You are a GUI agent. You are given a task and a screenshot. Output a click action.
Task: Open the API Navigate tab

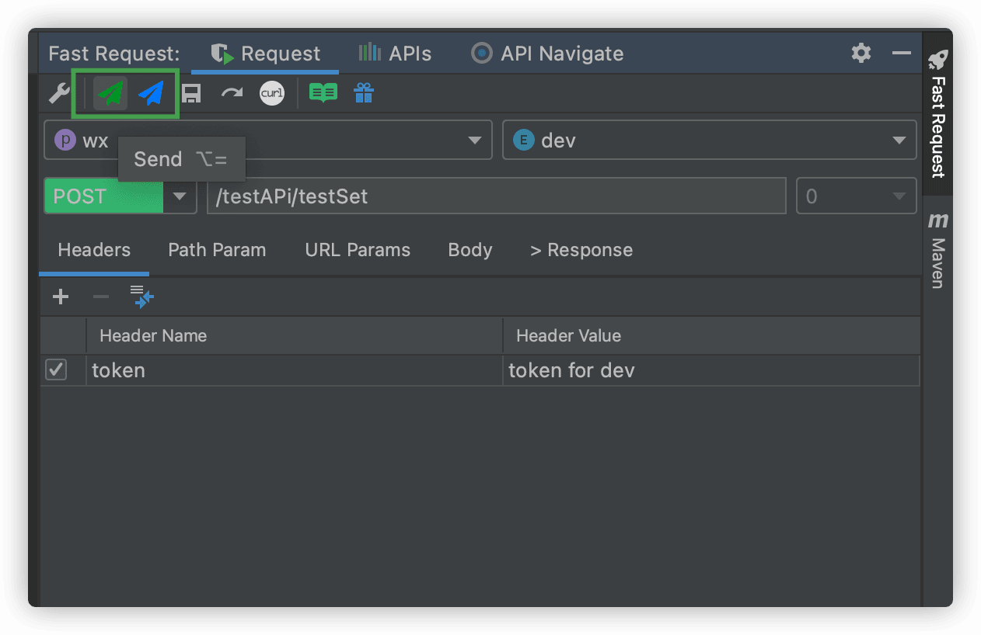547,54
